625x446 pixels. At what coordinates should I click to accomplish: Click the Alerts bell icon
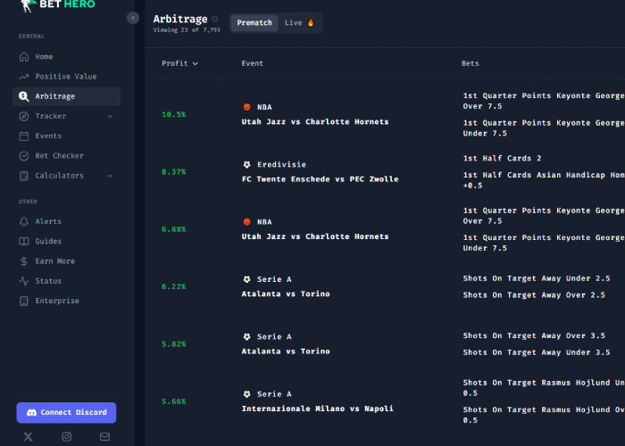pos(24,221)
